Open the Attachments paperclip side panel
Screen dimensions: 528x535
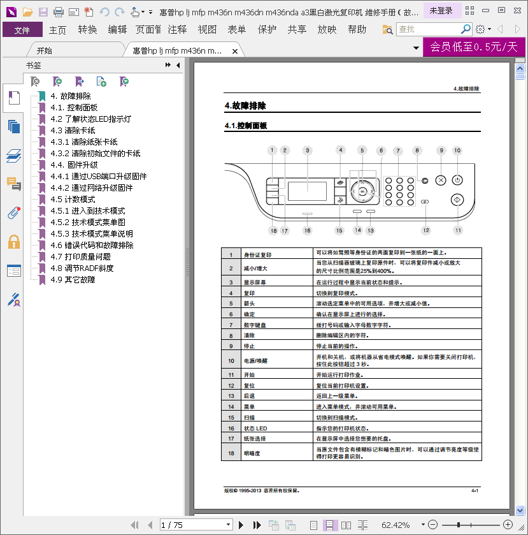point(14,213)
